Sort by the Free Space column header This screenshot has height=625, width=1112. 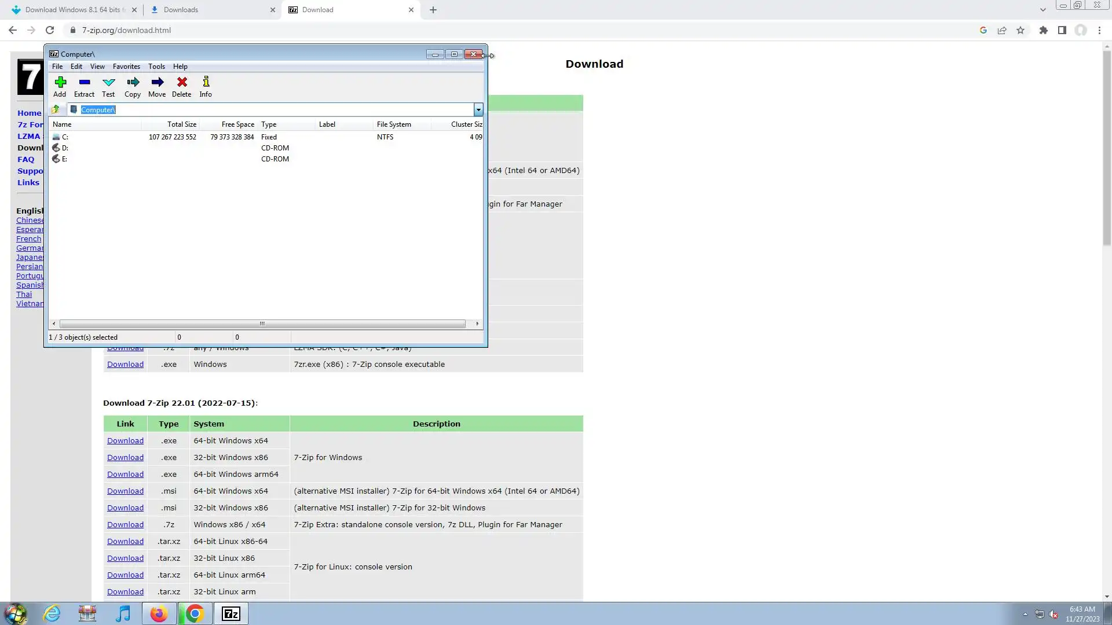click(237, 124)
